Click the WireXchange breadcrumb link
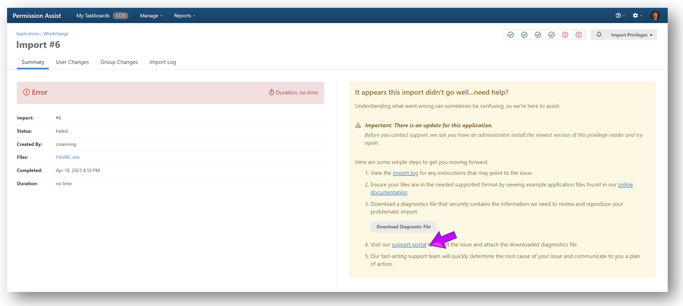The width and height of the screenshot is (683, 306). [x=56, y=34]
